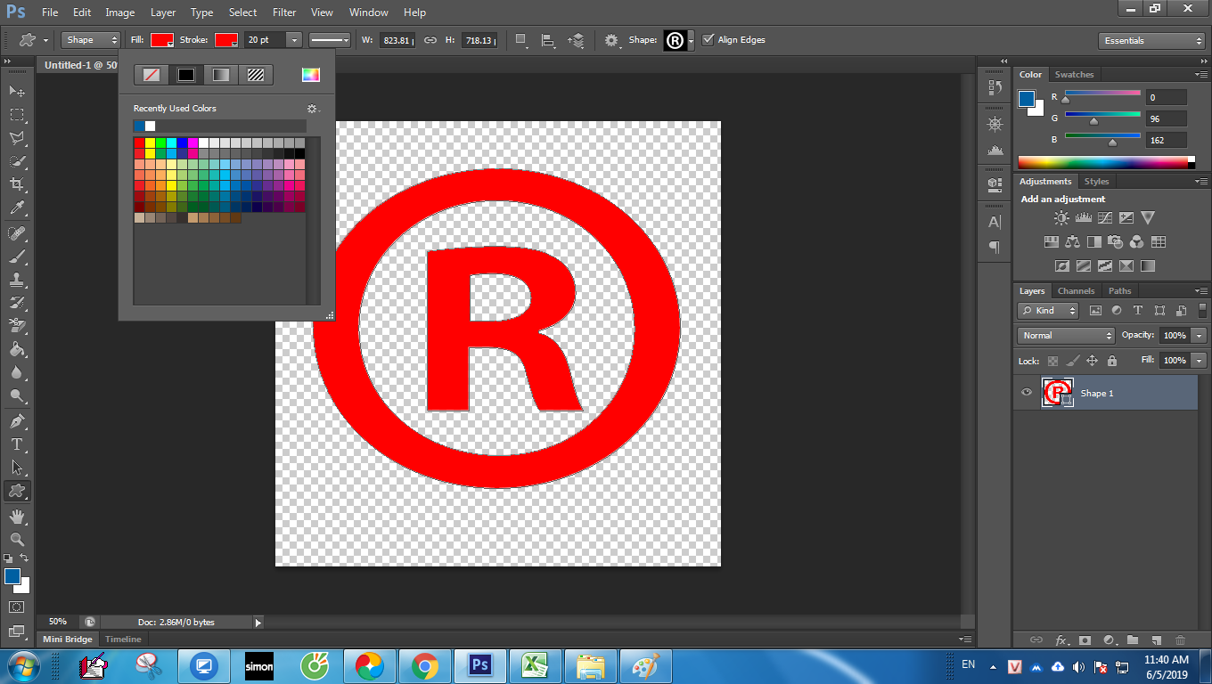The image size is (1212, 684).
Task: Open the color picker in fill popup
Action: click(310, 75)
